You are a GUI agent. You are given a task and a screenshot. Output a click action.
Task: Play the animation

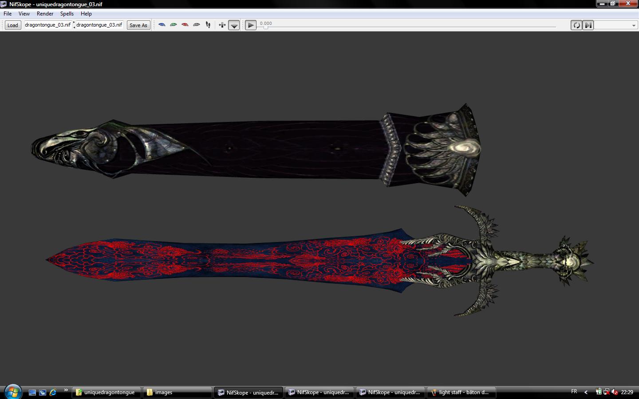[x=251, y=25]
